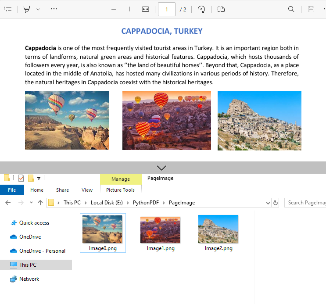Zoom out with the minus icon

(114, 9)
